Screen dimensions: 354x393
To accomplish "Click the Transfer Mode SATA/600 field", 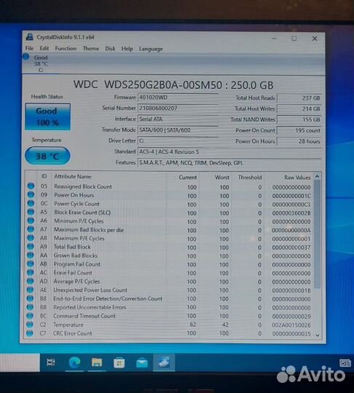I will (x=178, y=130).
